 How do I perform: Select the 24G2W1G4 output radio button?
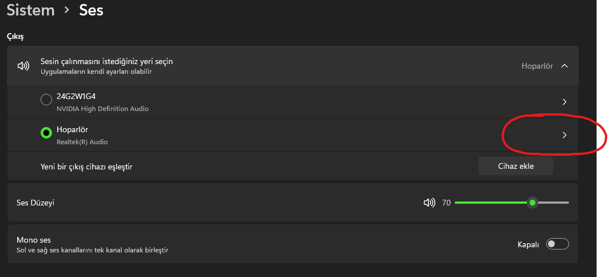tap(46, 100)
